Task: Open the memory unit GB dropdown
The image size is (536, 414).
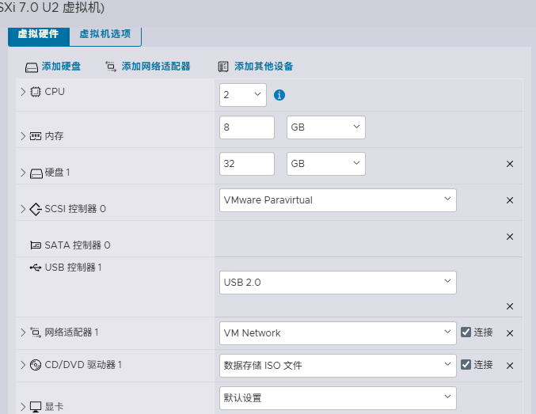Action: [x=325, y=127]
